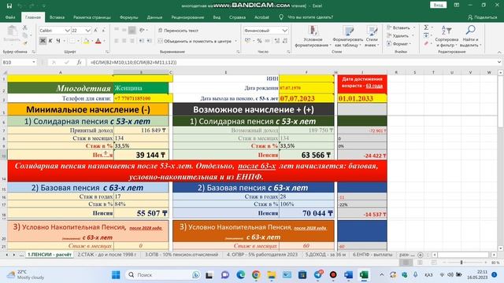Open the '2.СТАЖ - до и после 1998 г' sheet
The height and width of the screenshot is (283, 504).
107,255
